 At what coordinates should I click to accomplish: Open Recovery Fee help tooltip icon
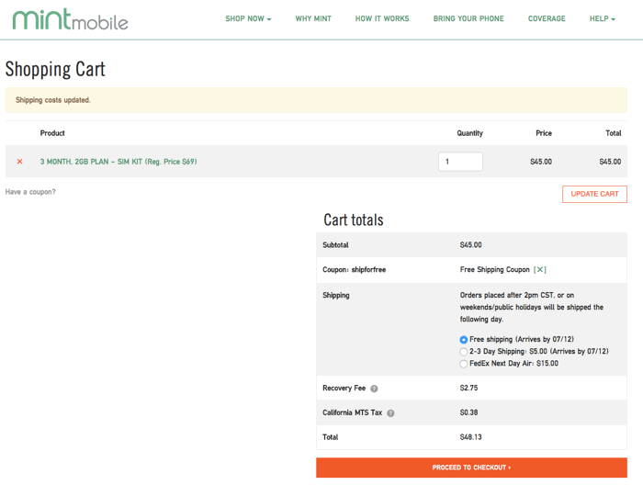click(x=374, y=389)
